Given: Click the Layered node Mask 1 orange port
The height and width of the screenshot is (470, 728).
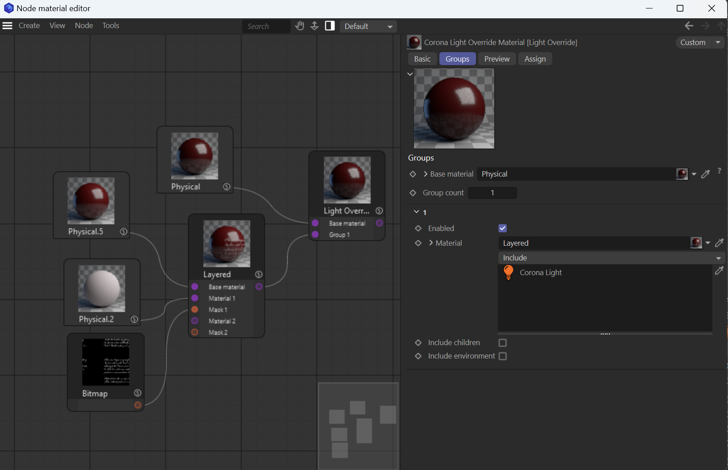Looking at the screenshot, I should pos(195,309).
